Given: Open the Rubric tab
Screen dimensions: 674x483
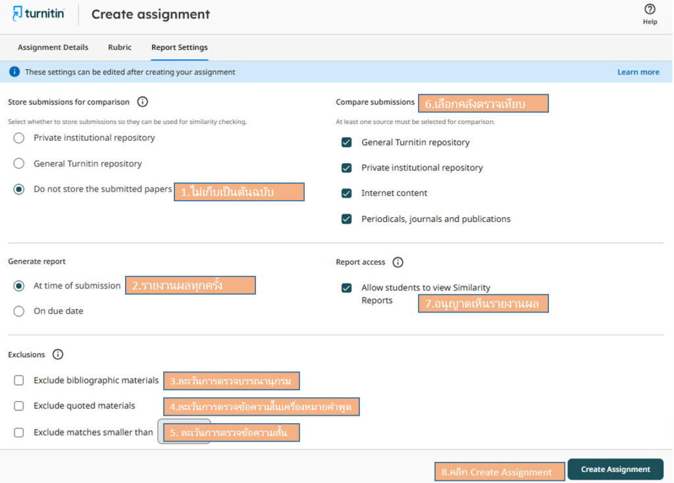Looking at the screenshot, I should [120, 47].
